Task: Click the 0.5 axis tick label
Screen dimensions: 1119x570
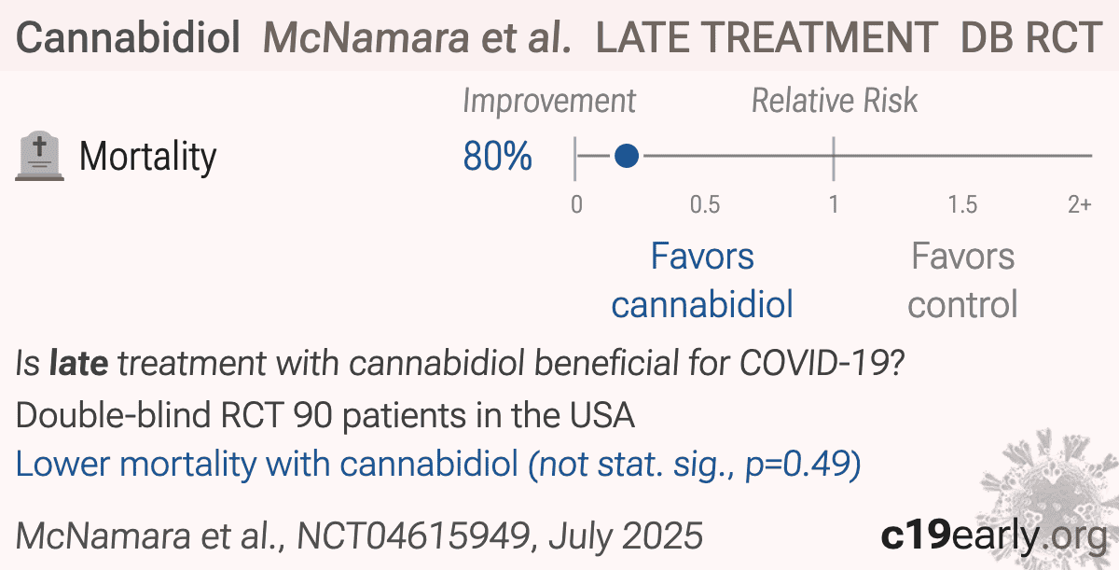Action: 705,204
